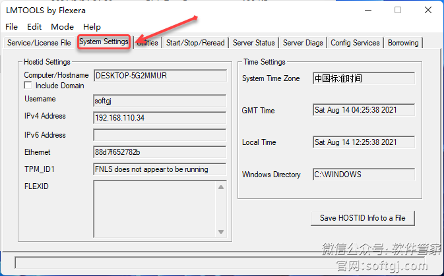Open the Help menu
This screenshot has height=276, width=444.
92,27
